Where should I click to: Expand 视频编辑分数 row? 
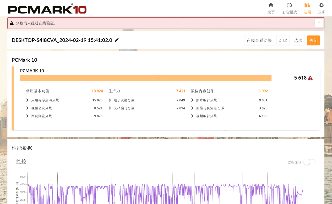[x=192, y=116]
